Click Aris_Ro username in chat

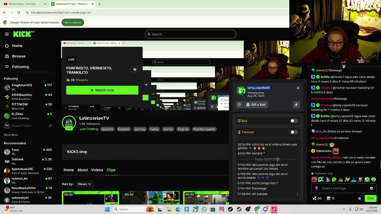click(321, 131)
